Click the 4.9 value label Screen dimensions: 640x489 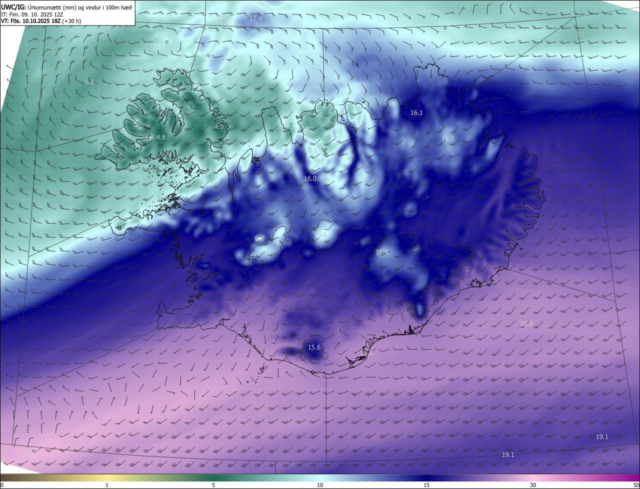coord(218,127)
